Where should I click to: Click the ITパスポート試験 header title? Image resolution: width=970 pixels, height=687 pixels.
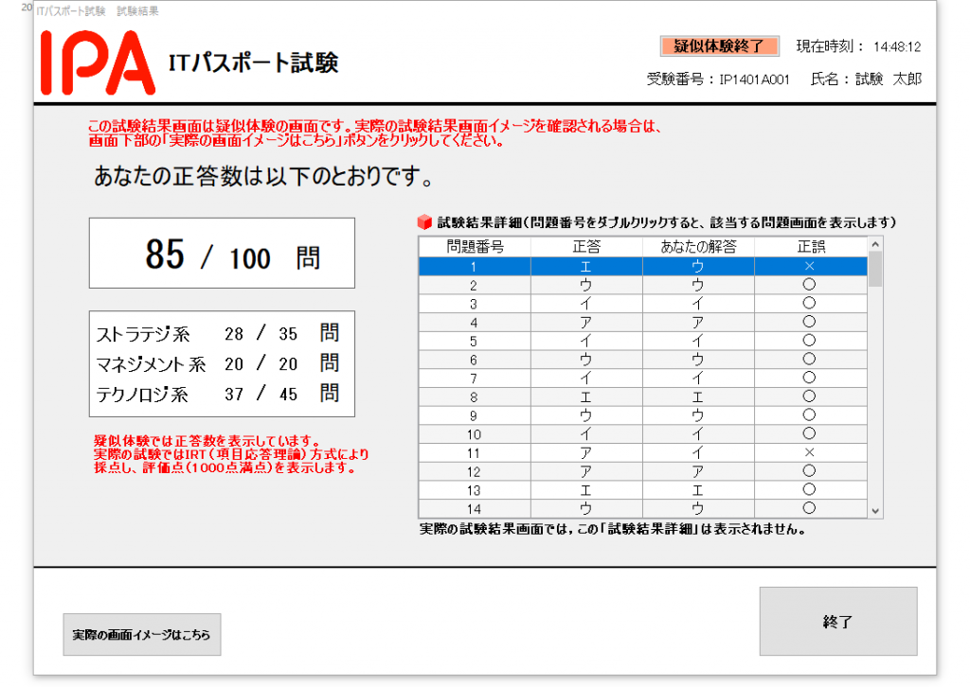tap(253, 62)
